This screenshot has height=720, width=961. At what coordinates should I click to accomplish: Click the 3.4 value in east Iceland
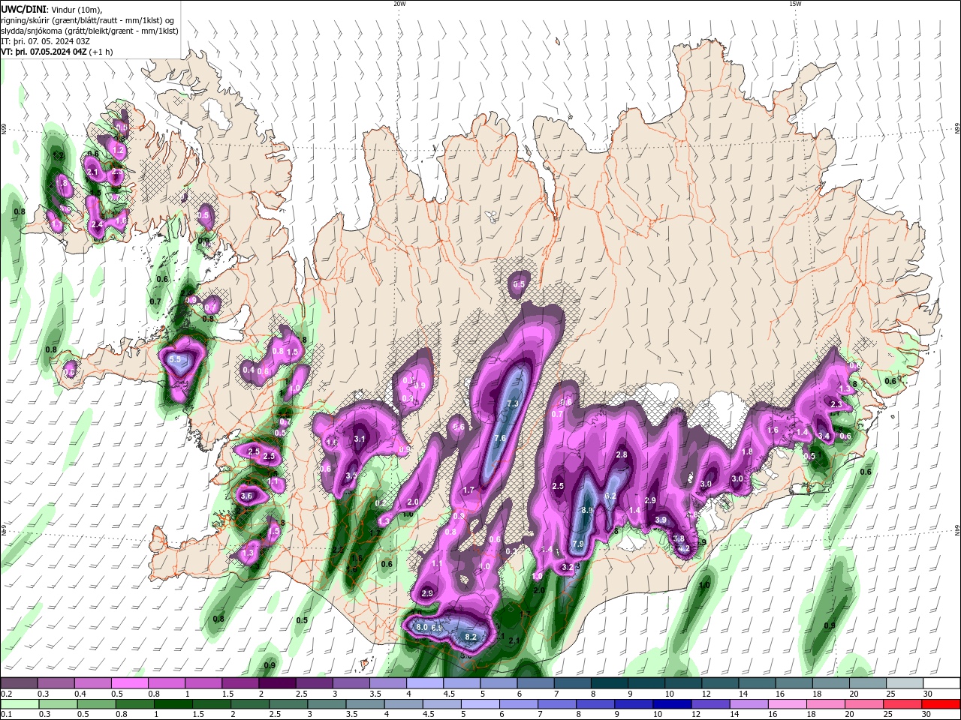(x=824, y=436)
